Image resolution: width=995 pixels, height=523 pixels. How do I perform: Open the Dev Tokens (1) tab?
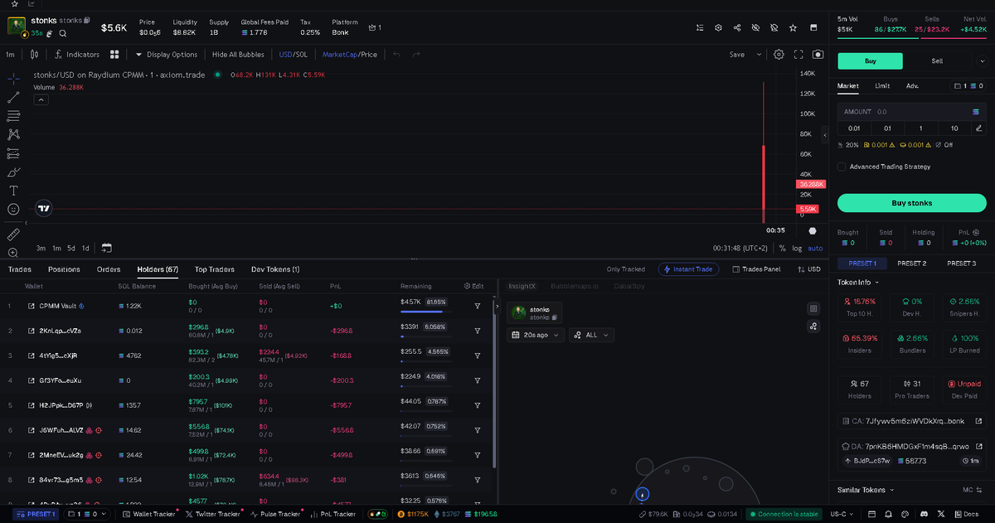pyautogui.click(x=275, y=269)
